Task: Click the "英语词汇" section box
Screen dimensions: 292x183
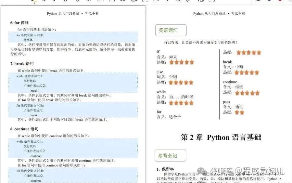Action: click(x=171, y=30)
